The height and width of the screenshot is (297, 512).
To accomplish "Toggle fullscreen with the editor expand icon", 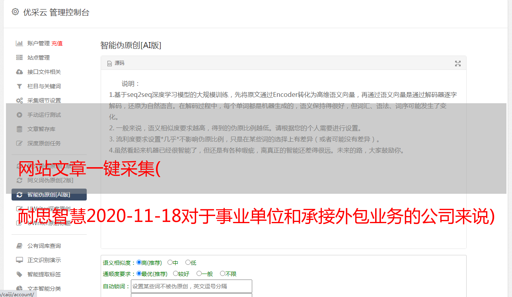I will (458, 64).
